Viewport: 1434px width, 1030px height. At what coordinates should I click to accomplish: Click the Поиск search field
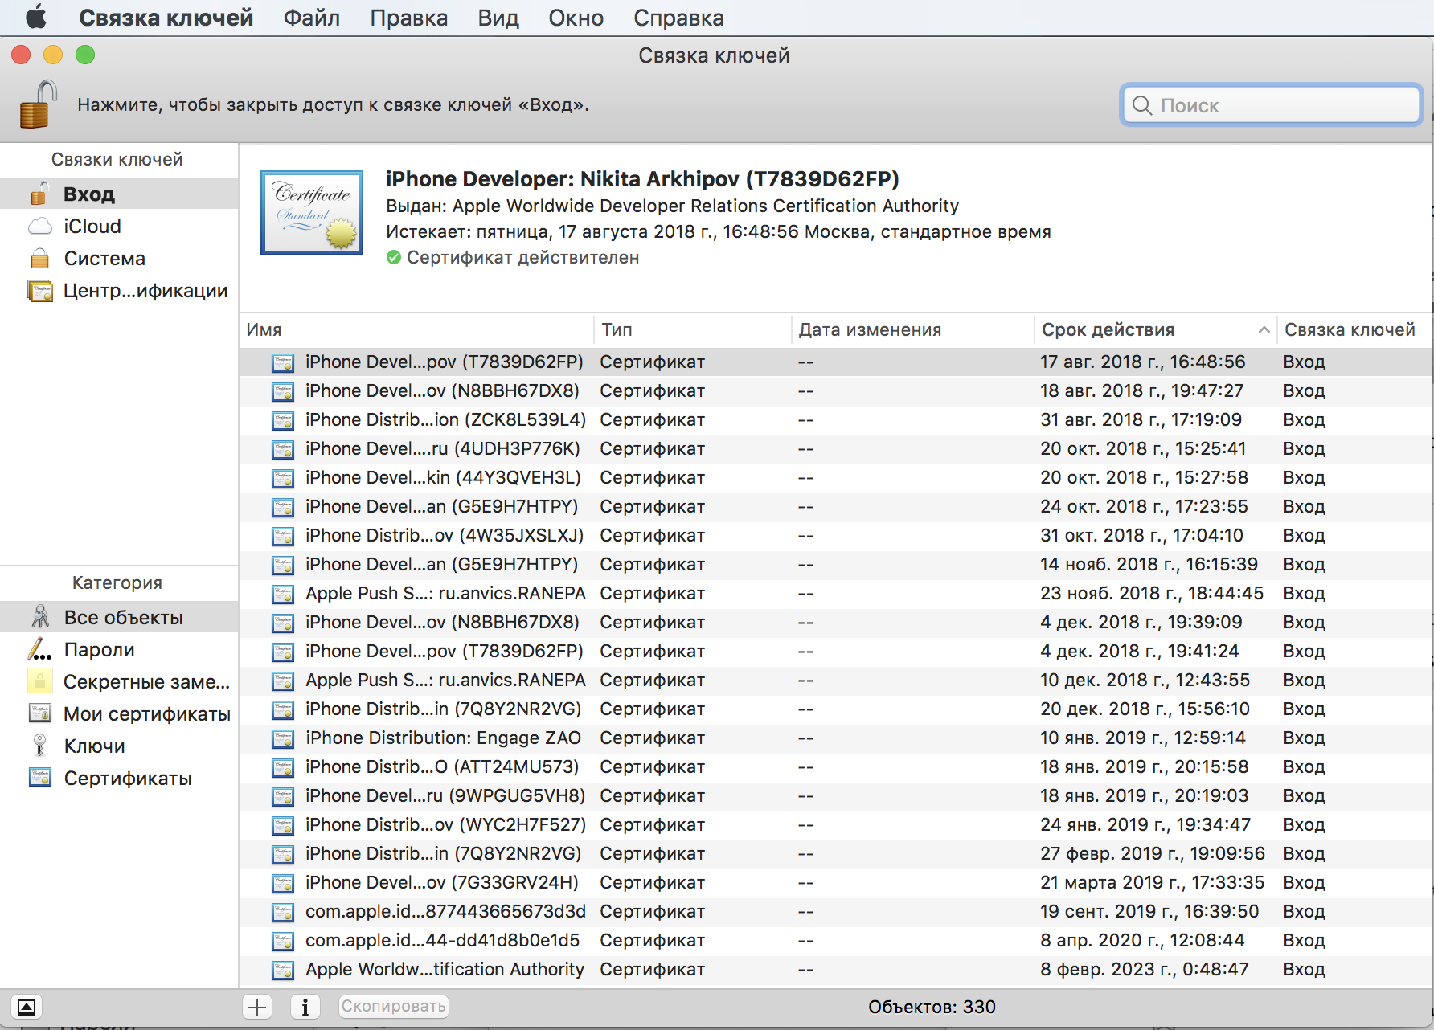(1271, 105)
